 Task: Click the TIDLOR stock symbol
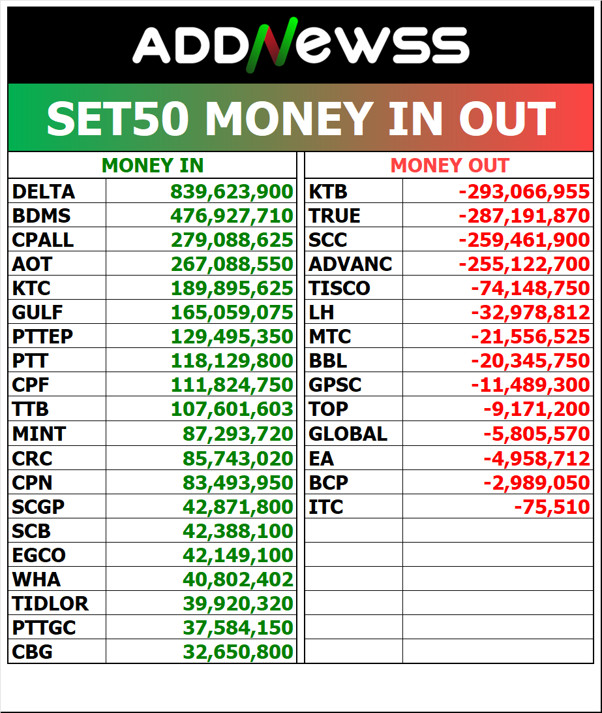tap(50, 603)
